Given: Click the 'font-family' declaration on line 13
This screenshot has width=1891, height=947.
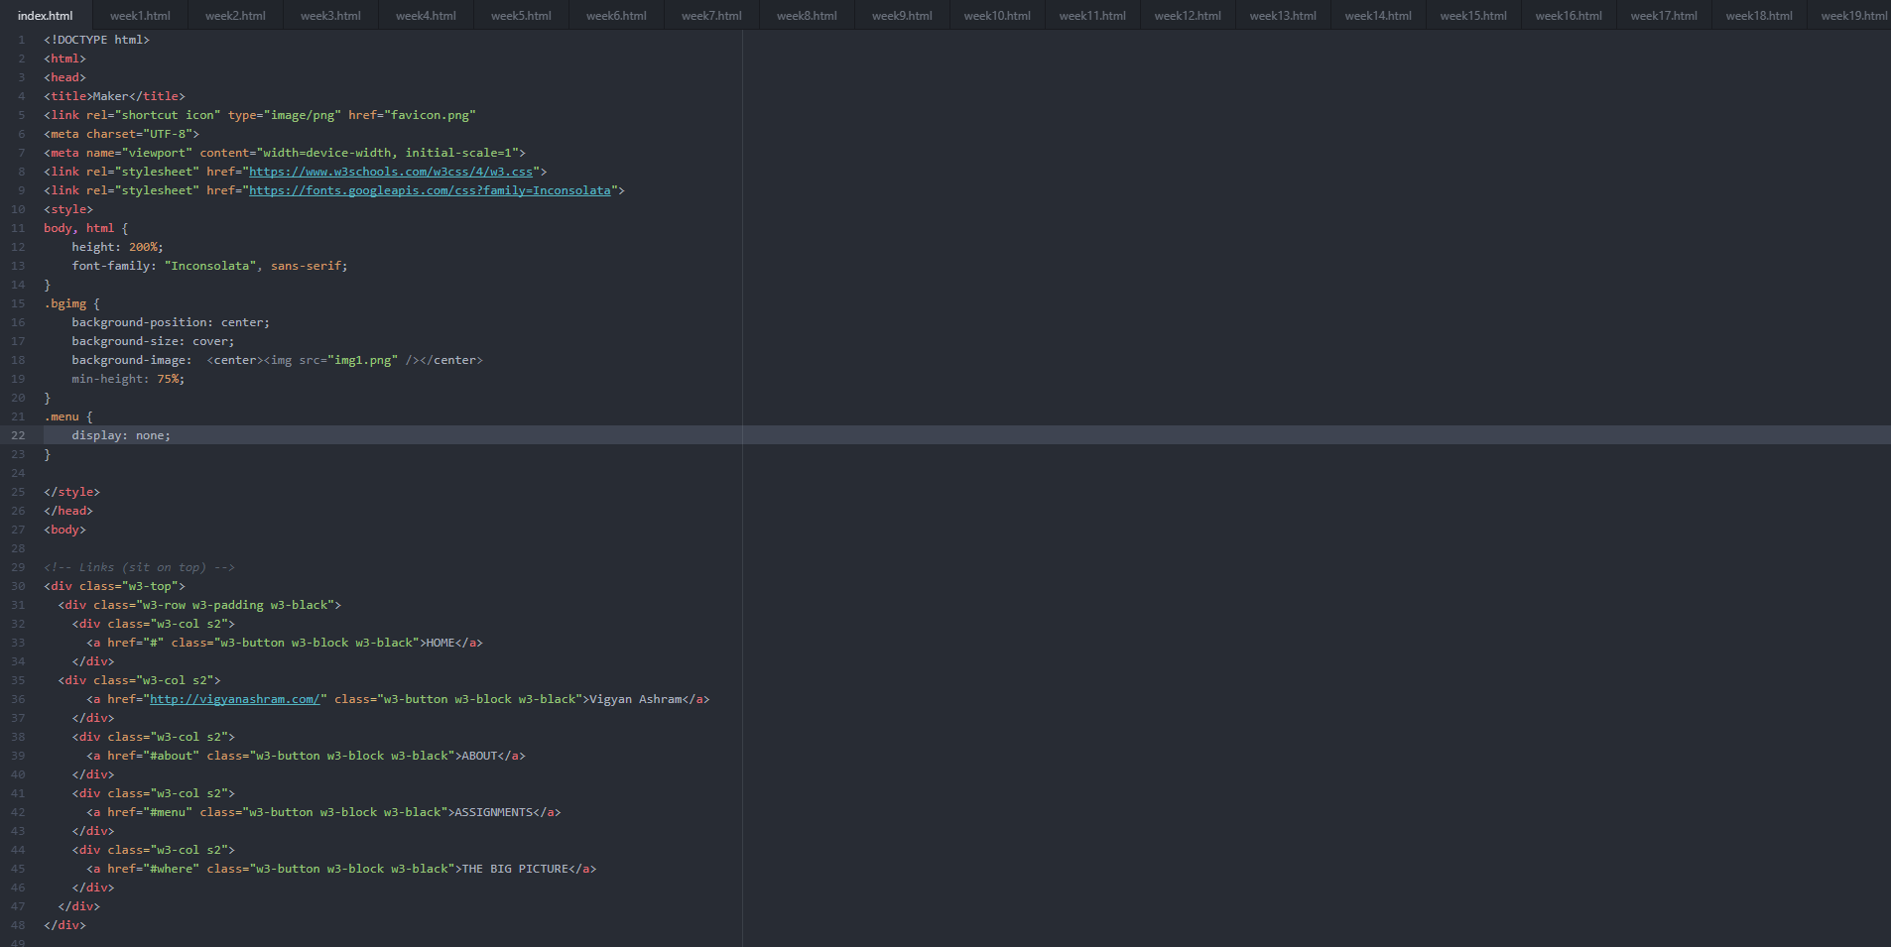Looking at the screenshot, I should (x=209, y=266).
